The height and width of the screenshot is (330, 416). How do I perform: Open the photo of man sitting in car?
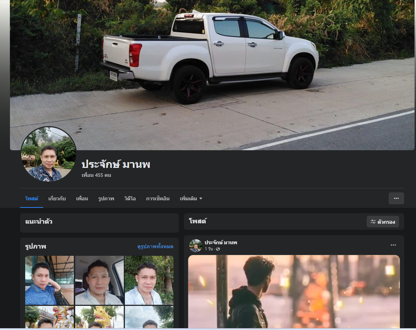99,280
